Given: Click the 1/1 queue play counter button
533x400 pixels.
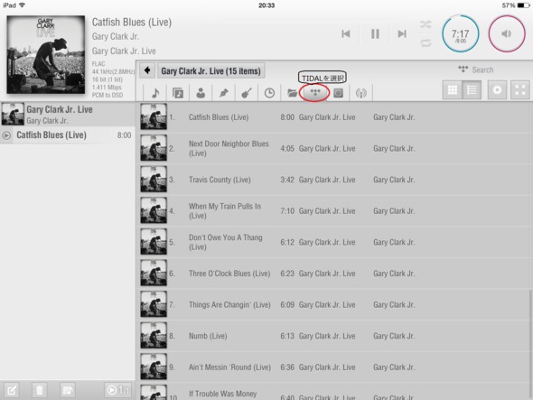Looking at the screenshot, I should click(x=117, y=390).
